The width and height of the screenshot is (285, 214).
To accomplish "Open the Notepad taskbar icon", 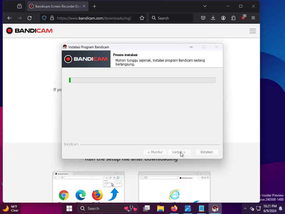I will (202, 208).
